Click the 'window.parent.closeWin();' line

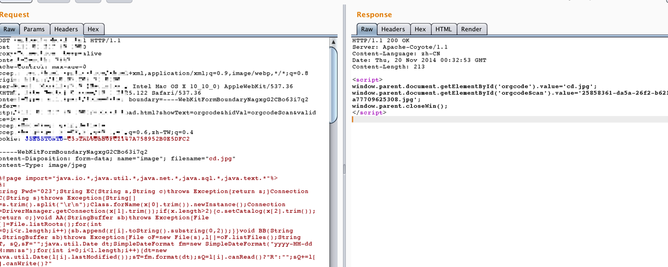tap(399, 106)
